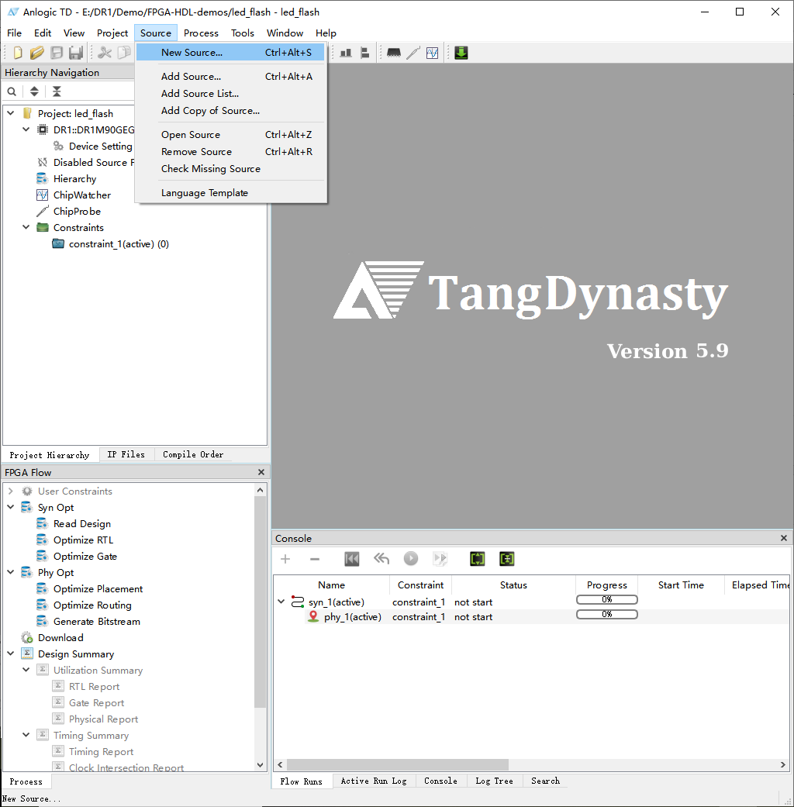
Task: Launch ChipWatcher waveform toolbar icon
Action: [433, 53]
